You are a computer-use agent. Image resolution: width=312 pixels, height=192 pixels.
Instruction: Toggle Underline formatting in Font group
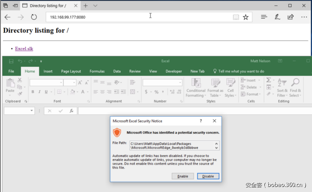pos(46,92)
